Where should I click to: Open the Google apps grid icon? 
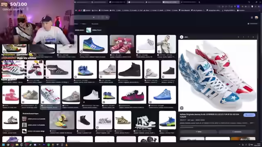click(x=252, y=18)
